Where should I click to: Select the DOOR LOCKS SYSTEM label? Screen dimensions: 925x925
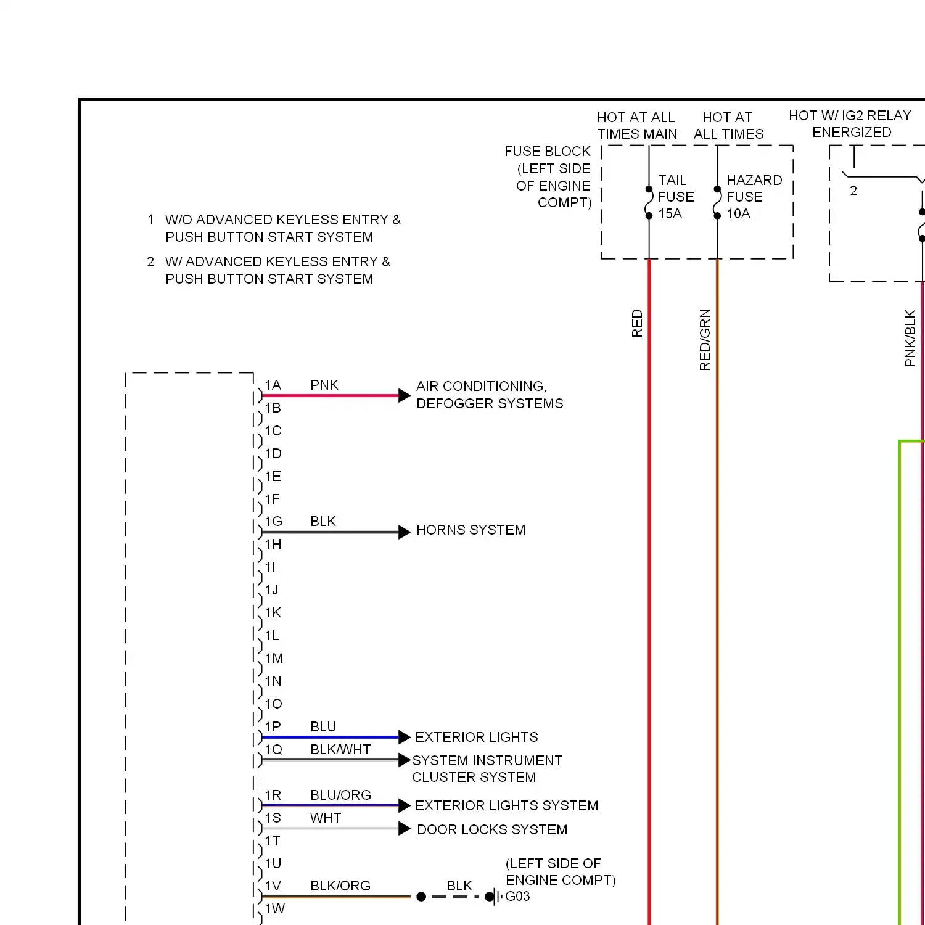[x=492, y=830]
